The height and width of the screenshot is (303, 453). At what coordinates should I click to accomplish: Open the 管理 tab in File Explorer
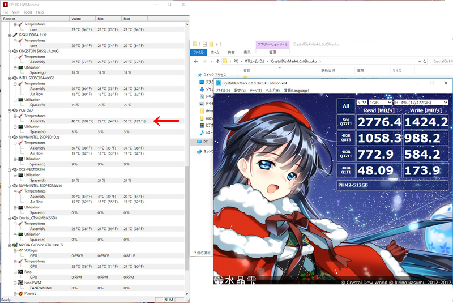click(272, 52)
